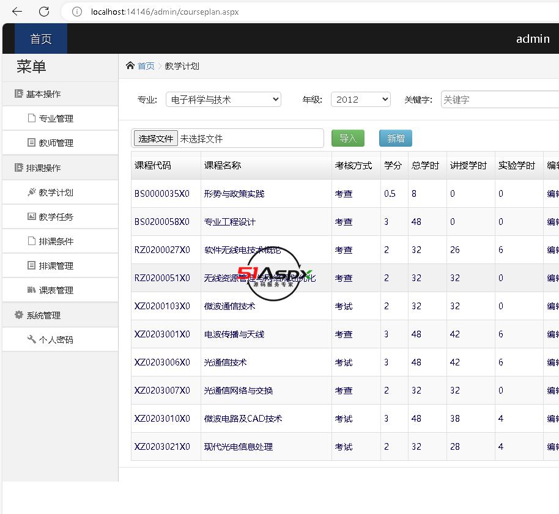The width and height of the screenshot is (559, 514).
Task: Open the 年级 dropdown showing 2012
Action: point(360,100)
